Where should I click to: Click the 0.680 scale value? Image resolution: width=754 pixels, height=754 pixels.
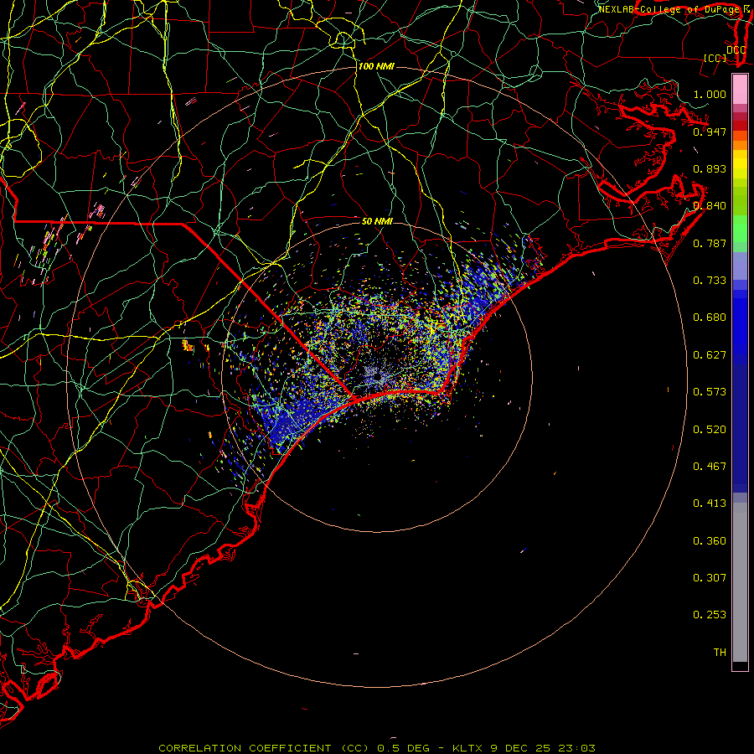[x=710, y=318]
